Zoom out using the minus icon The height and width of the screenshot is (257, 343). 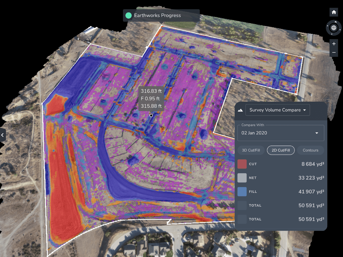click(x=334, y=53)
